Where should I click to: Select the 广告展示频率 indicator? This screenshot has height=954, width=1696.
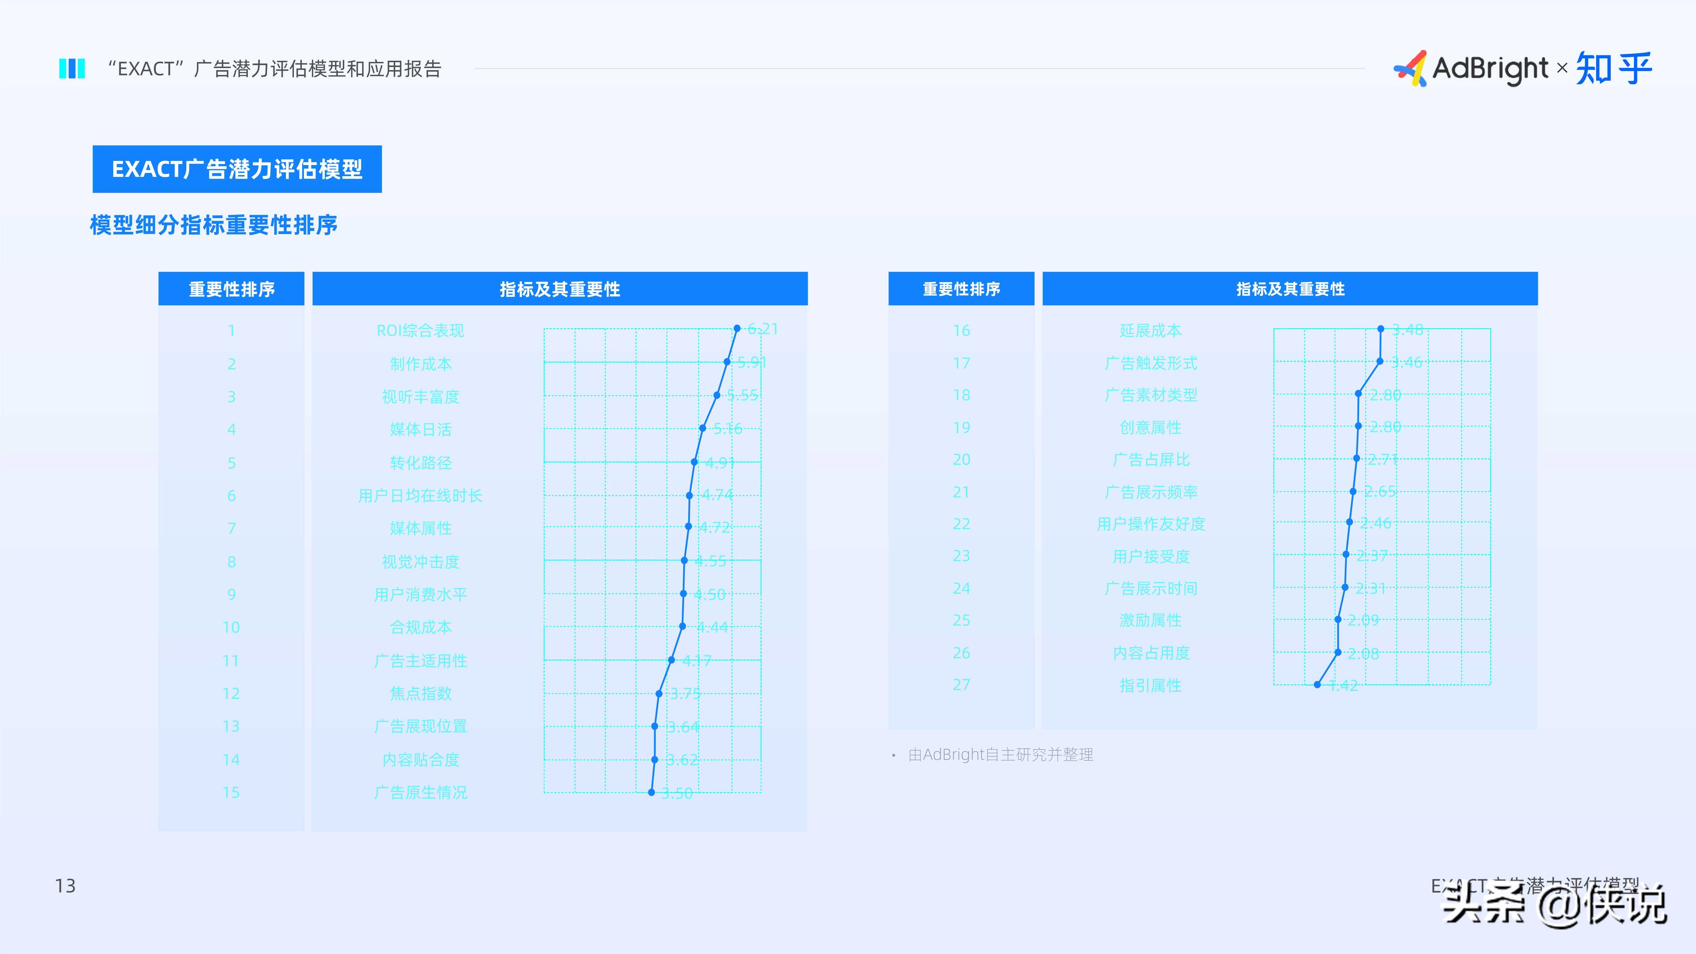click(1150, 492)
